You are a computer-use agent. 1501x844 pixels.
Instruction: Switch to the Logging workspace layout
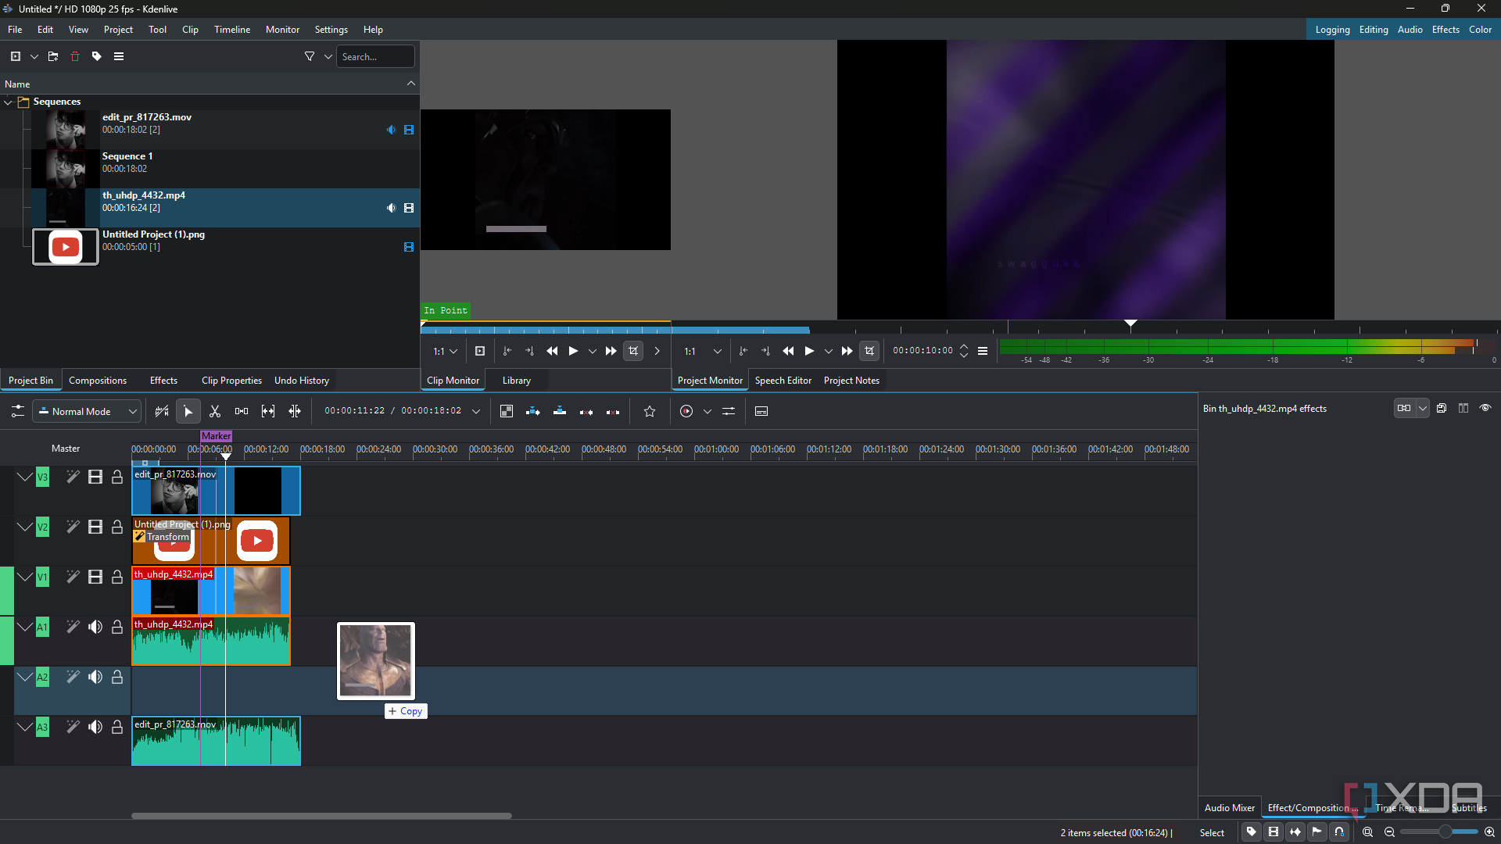pyautogui.click(x=1333, y=30)
